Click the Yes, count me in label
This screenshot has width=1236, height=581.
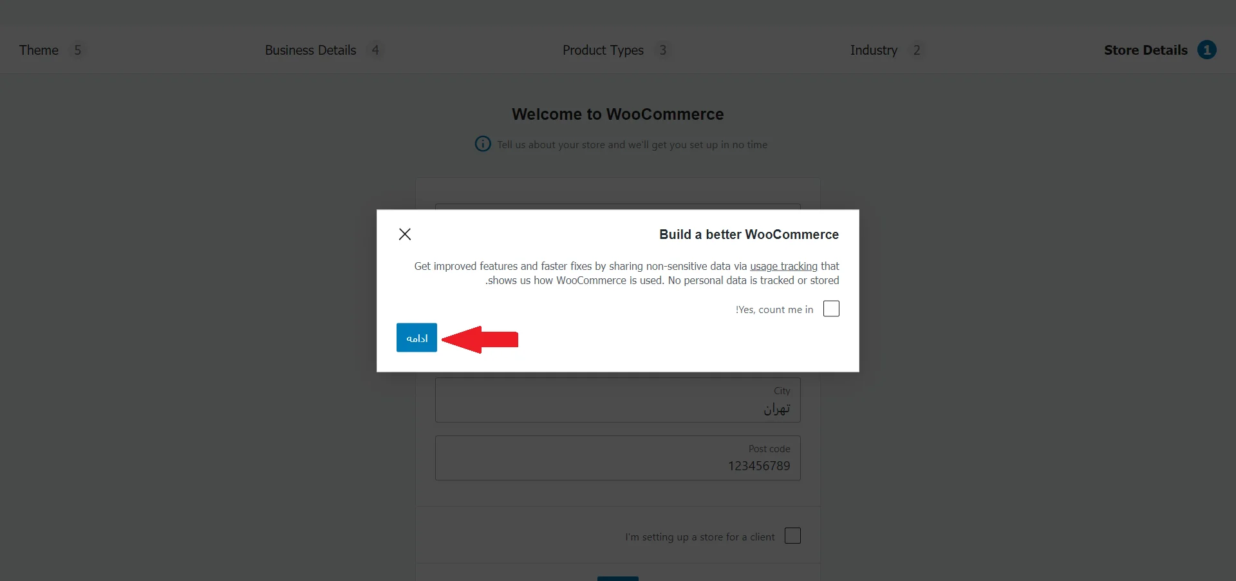pos(774,310)
